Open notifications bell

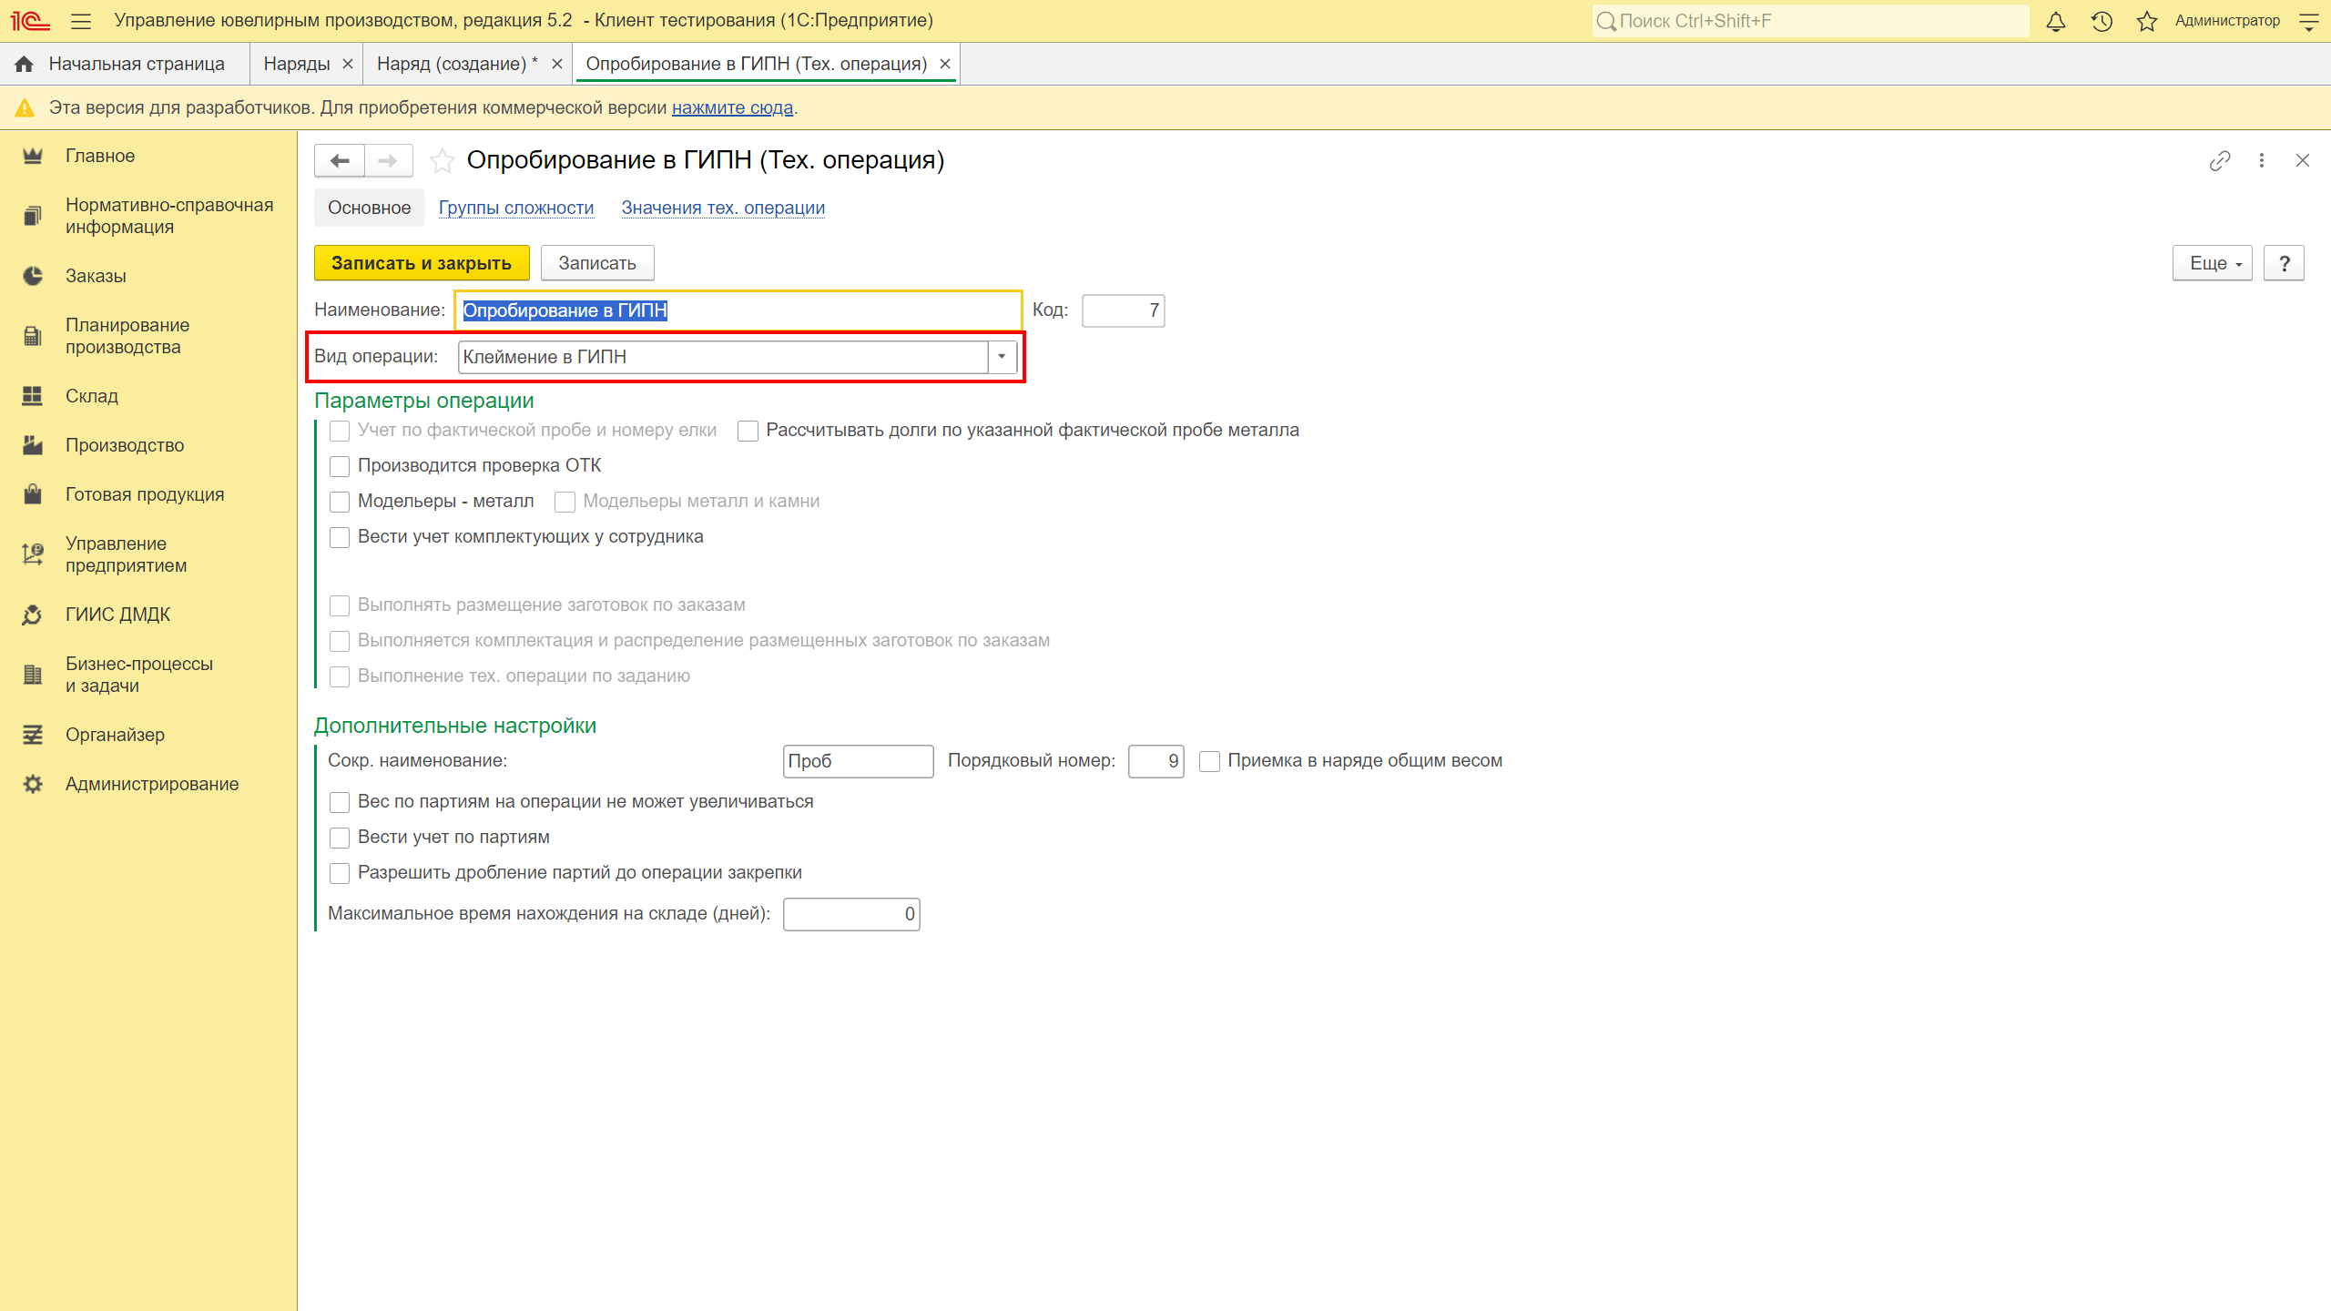tap(2056, 21)
